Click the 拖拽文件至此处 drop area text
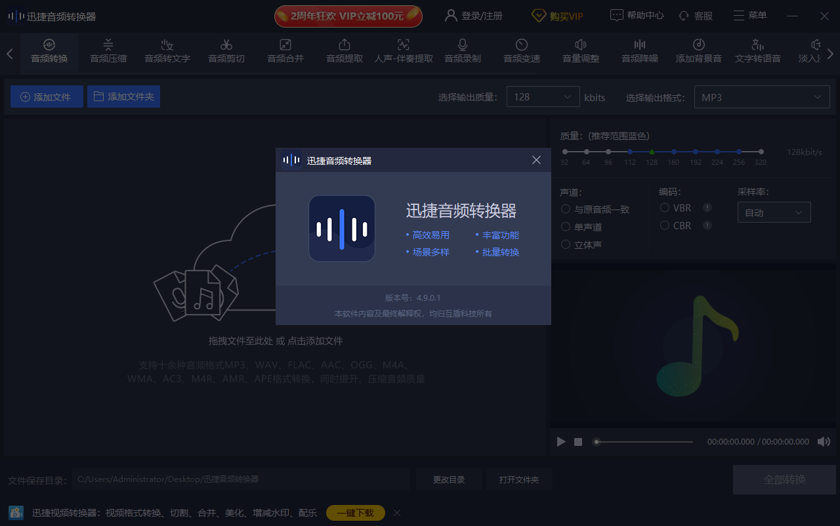This screenshot has width=840, height=526. point(276,341)
